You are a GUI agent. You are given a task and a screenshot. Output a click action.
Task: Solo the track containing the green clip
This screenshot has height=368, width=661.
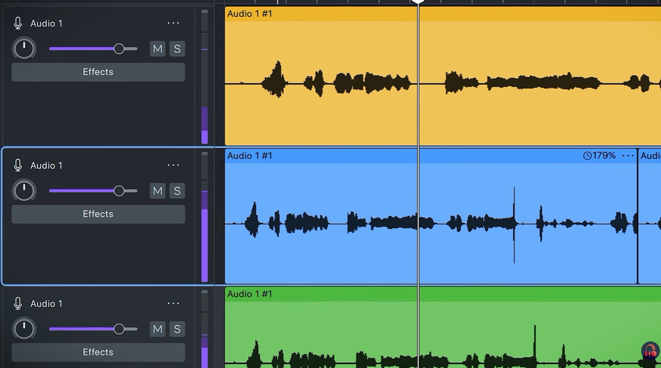177,329
